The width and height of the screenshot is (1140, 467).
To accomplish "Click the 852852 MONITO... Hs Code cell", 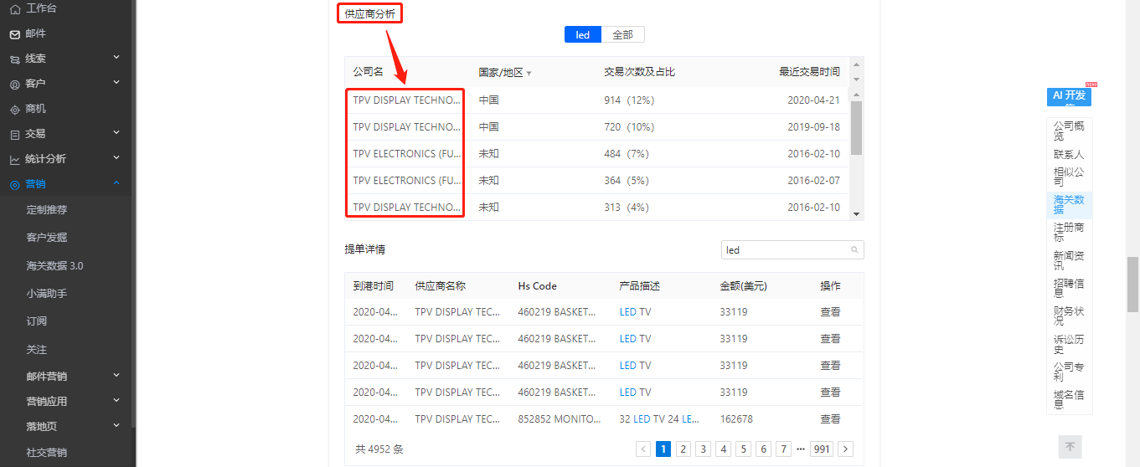I will [560, 419].
